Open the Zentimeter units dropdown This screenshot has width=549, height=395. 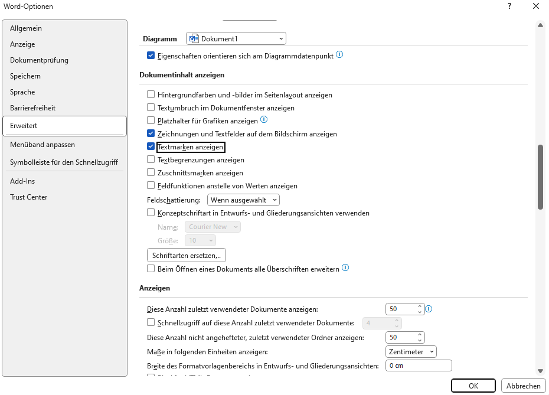411,351
